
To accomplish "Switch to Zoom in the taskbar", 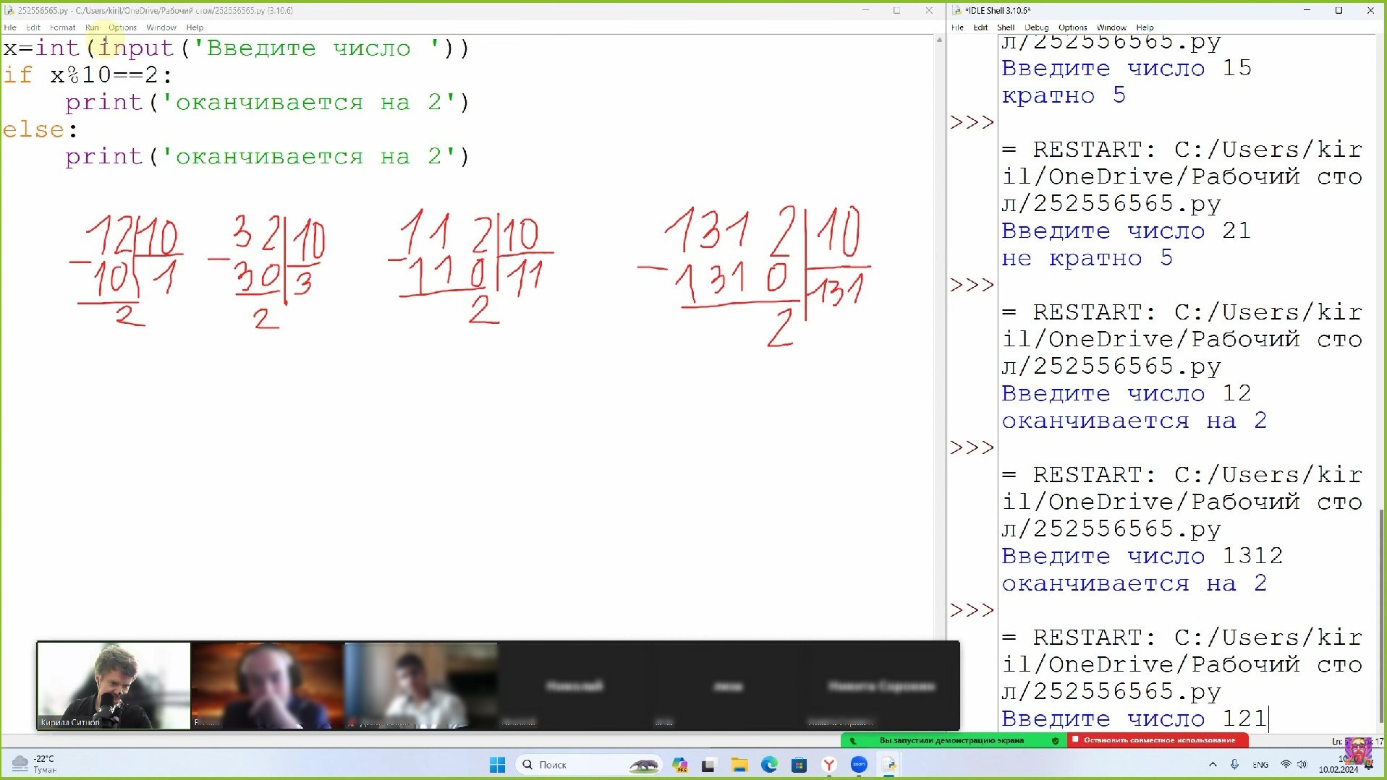I will tap(859, 765).
